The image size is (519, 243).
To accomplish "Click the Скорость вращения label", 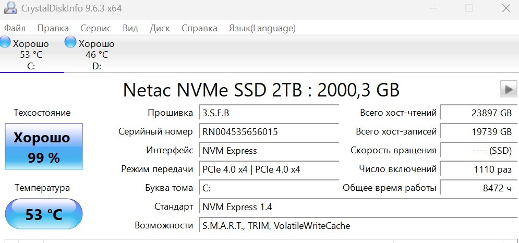I will (393, 151).
